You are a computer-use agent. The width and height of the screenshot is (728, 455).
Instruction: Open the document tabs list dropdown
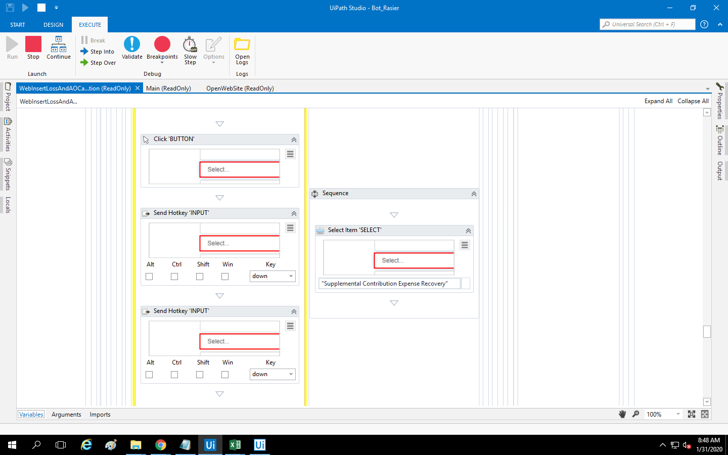[708, 88]
